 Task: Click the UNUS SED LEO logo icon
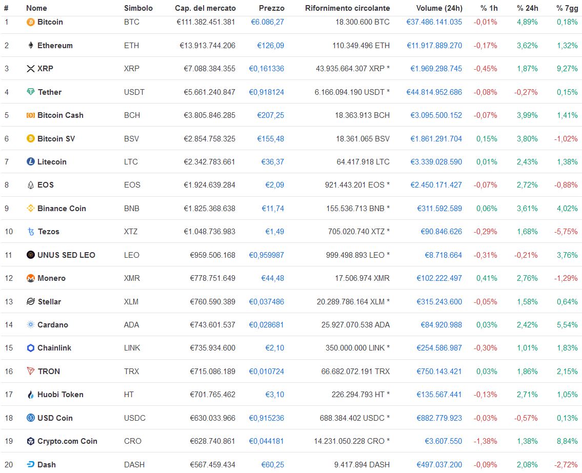point(30,255)
